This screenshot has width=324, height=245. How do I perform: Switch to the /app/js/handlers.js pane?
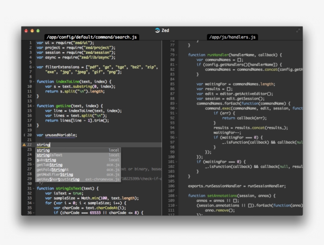(x=232, y=37)
